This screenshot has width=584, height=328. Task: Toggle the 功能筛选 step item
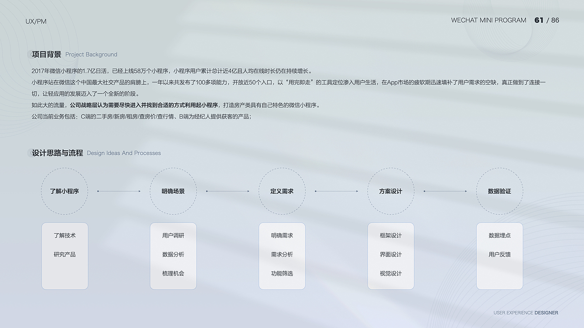282,274
